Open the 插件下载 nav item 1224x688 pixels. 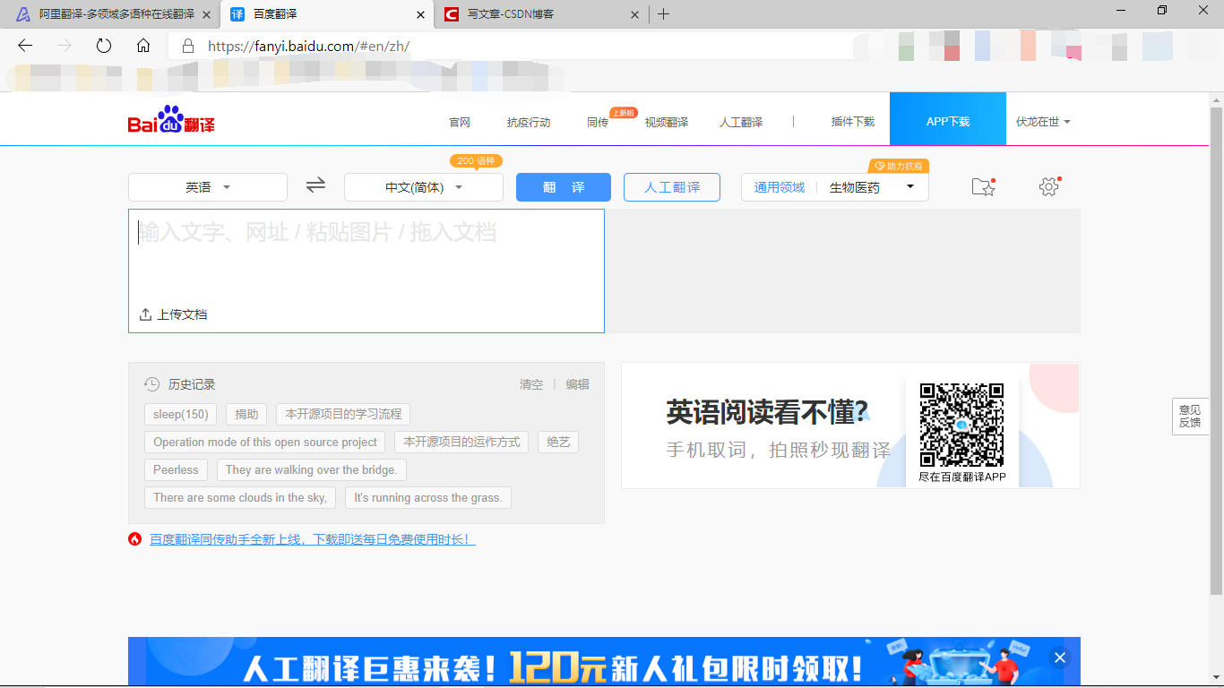(x=853, y=122)
